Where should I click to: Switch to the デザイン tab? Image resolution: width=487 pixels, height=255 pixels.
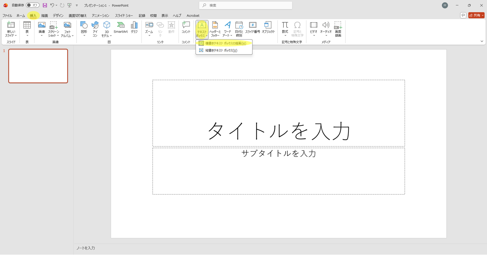[58, 15]
